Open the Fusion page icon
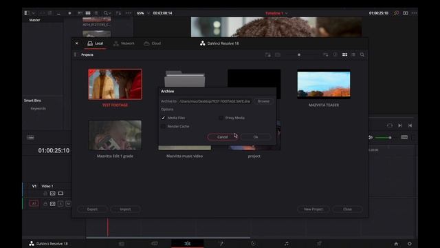Viewport: 440px width, 248px height. (x=221, y=243)
